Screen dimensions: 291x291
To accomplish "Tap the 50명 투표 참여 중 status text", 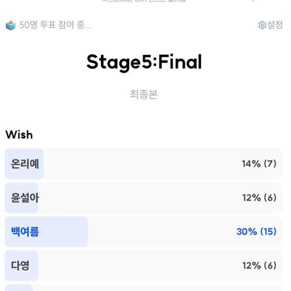I will click(x=55, y=25).
